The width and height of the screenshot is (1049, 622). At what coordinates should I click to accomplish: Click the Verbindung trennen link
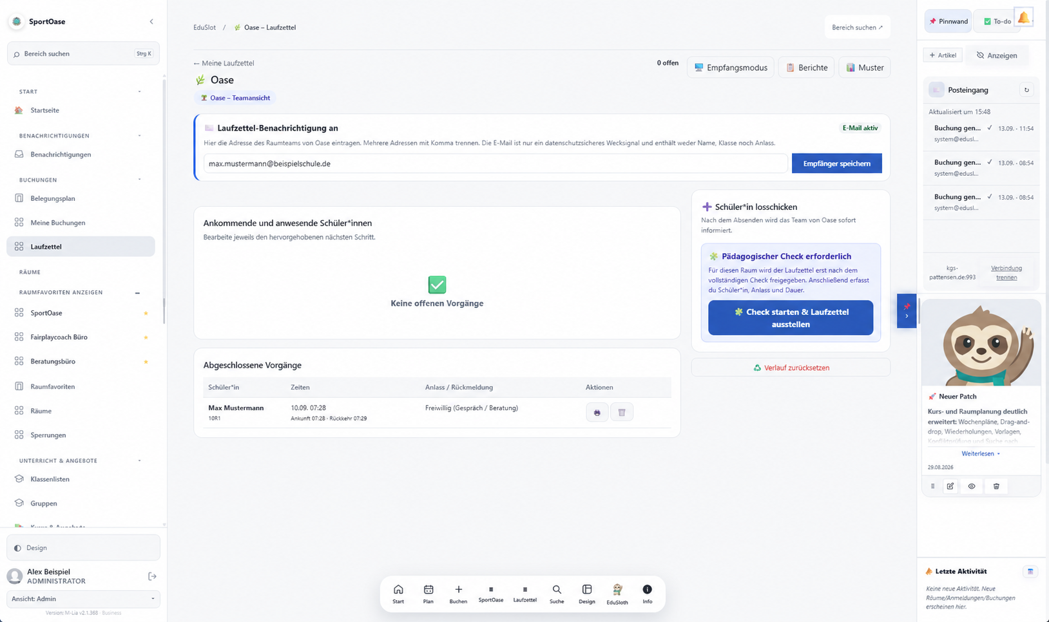coord(1006,272)
